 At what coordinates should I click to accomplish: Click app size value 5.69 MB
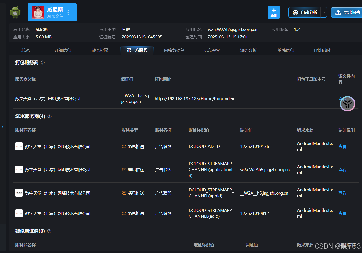(x=44, y=37)
